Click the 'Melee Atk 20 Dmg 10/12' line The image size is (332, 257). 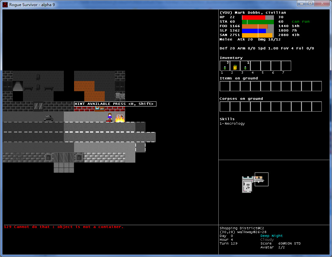coord(250,40)
